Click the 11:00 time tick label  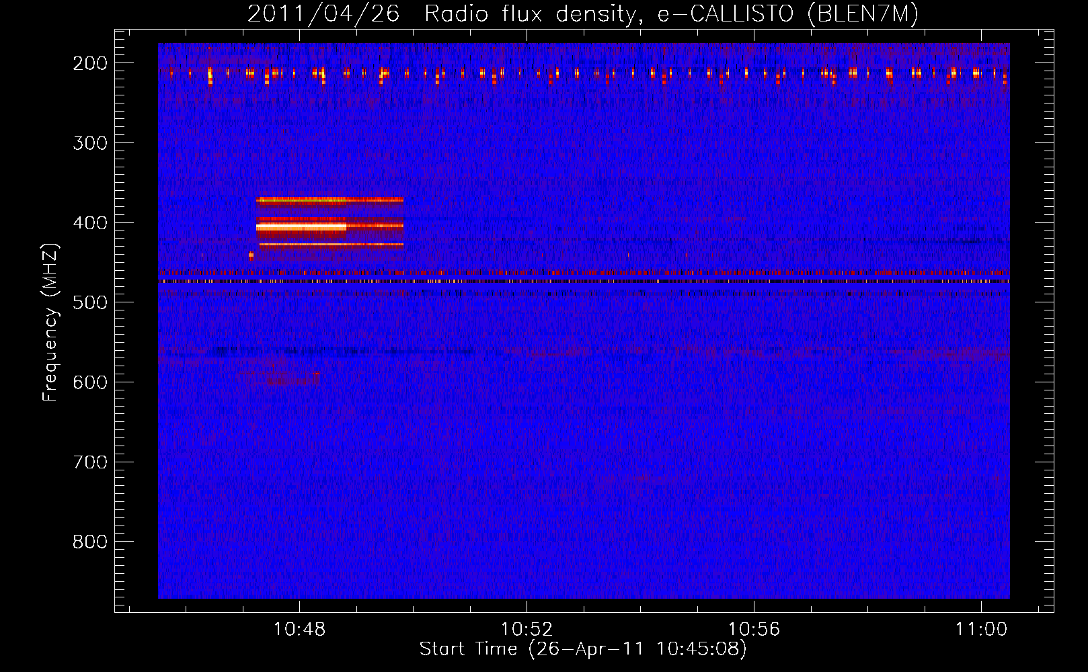981,629
